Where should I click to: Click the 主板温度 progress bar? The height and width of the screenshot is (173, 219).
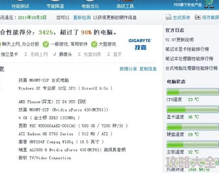pyautogui.click(x=192, y=144)
